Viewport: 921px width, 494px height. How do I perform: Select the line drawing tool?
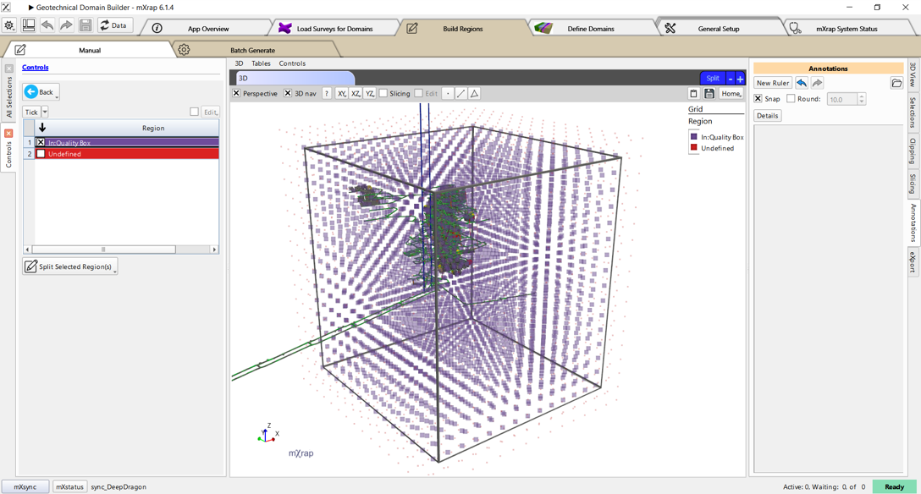coord(461,93)
